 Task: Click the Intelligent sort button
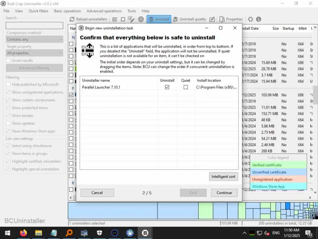[x=223, y=177]
